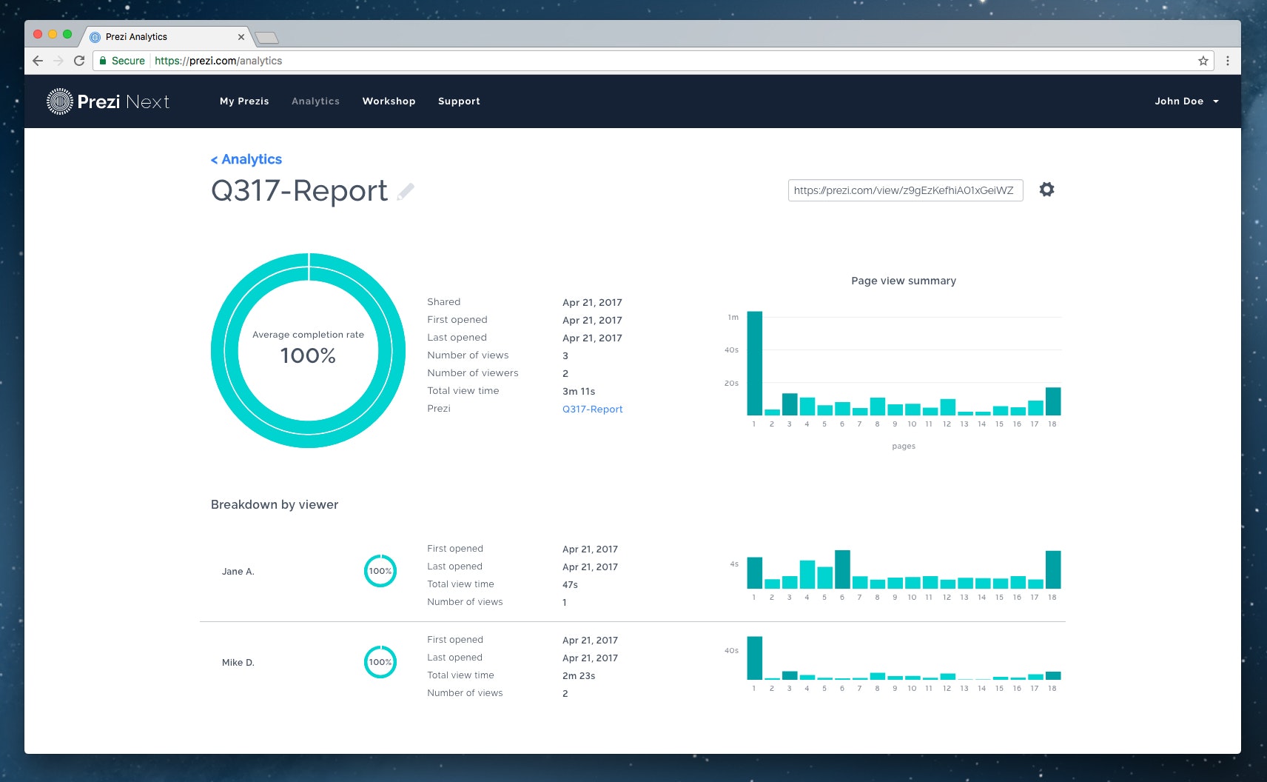The image size is (1267, 782).
Task: Click Mike D.'s 100% completion ring
Action: pyautogui.click(x=380, y=662)
